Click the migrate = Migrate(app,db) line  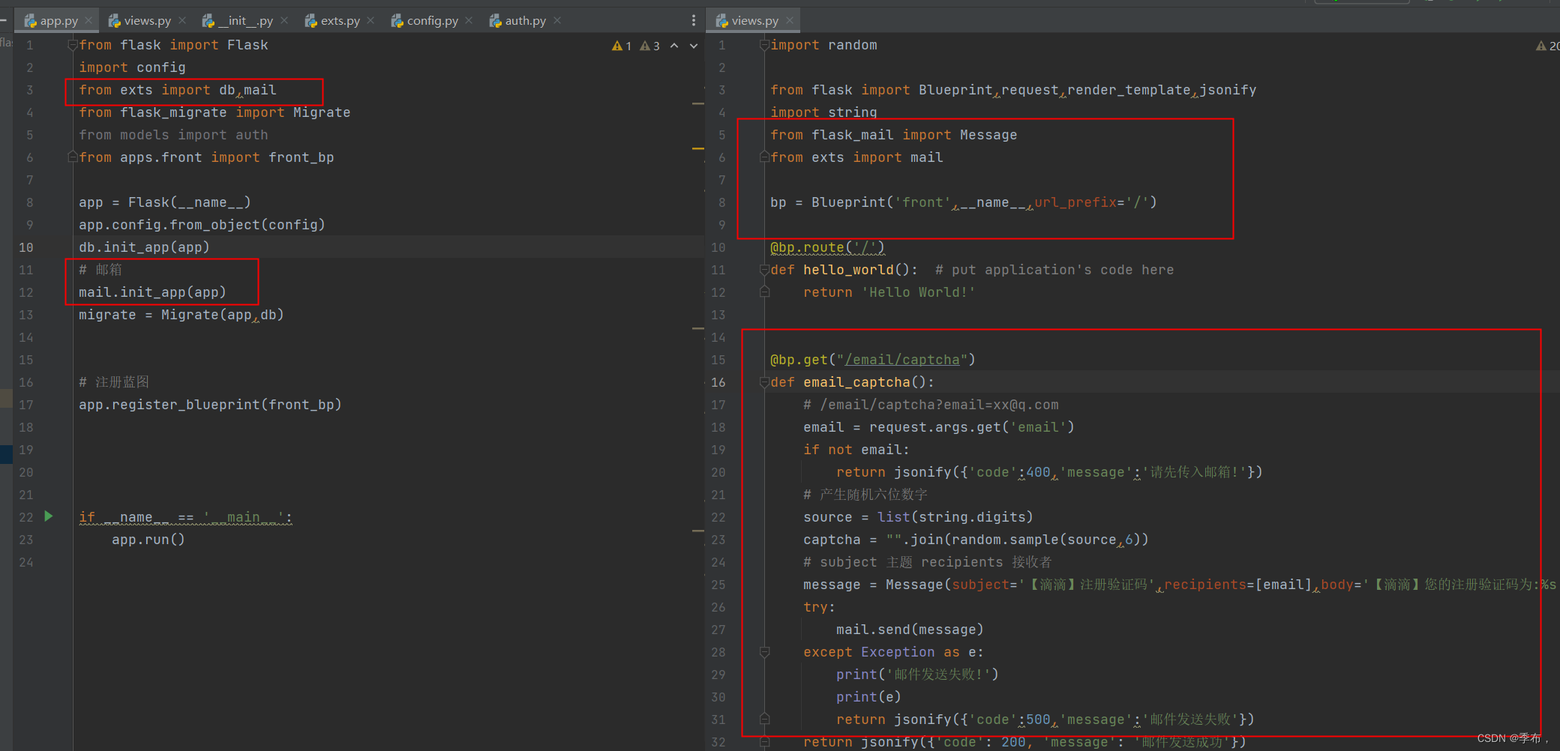181,315
